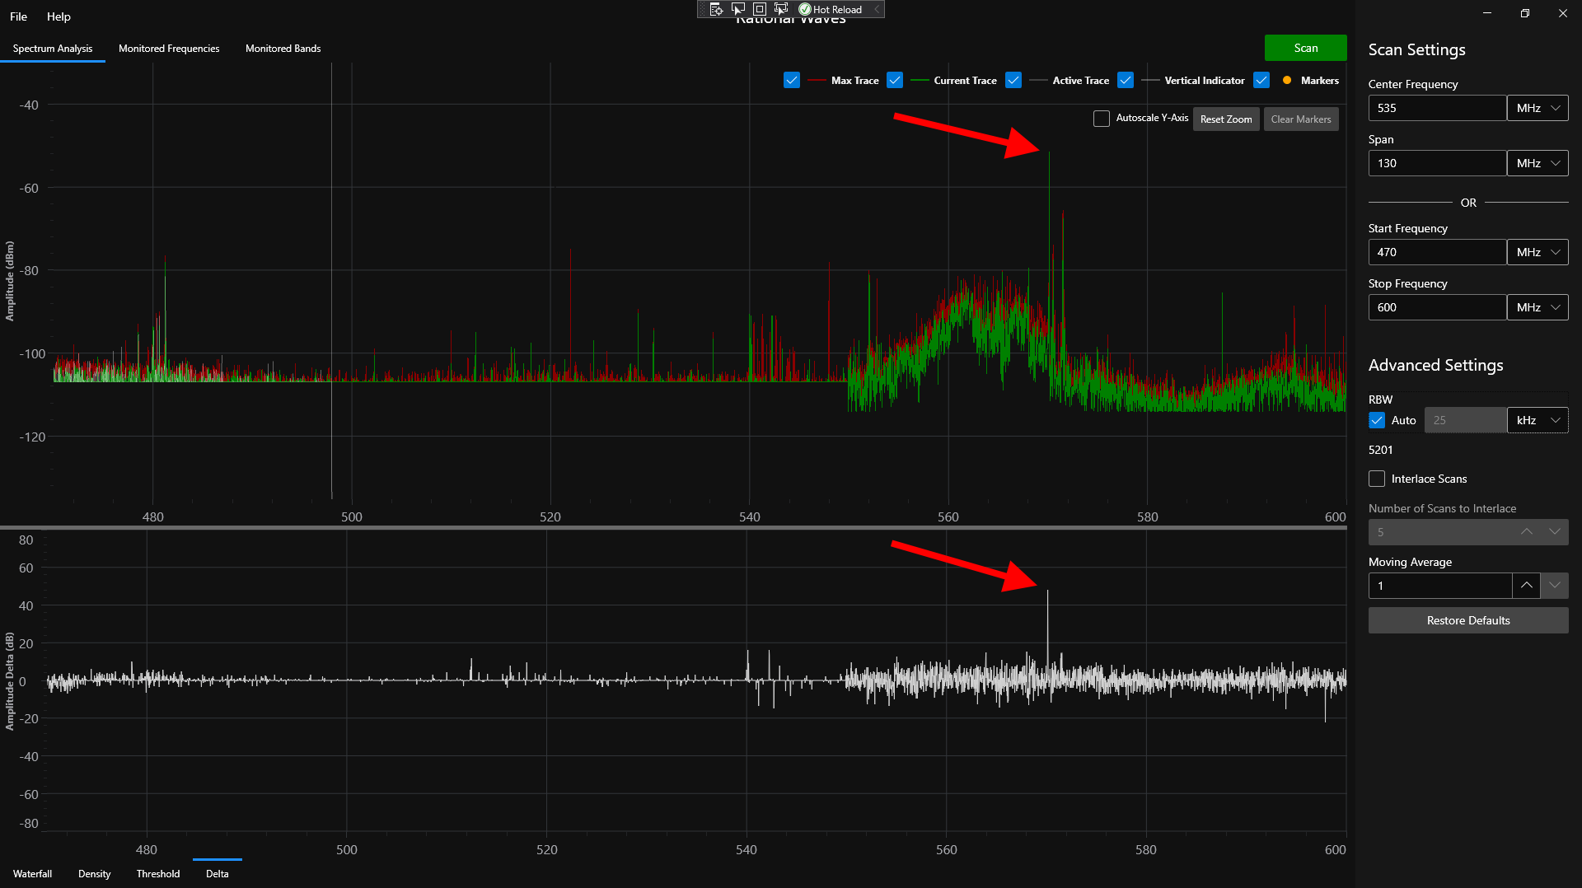The width and height of the screenshot is (1582, 888).
Task: Click the Hot Reload status icon
Action: pyautogui.click(x=805, y=9)
